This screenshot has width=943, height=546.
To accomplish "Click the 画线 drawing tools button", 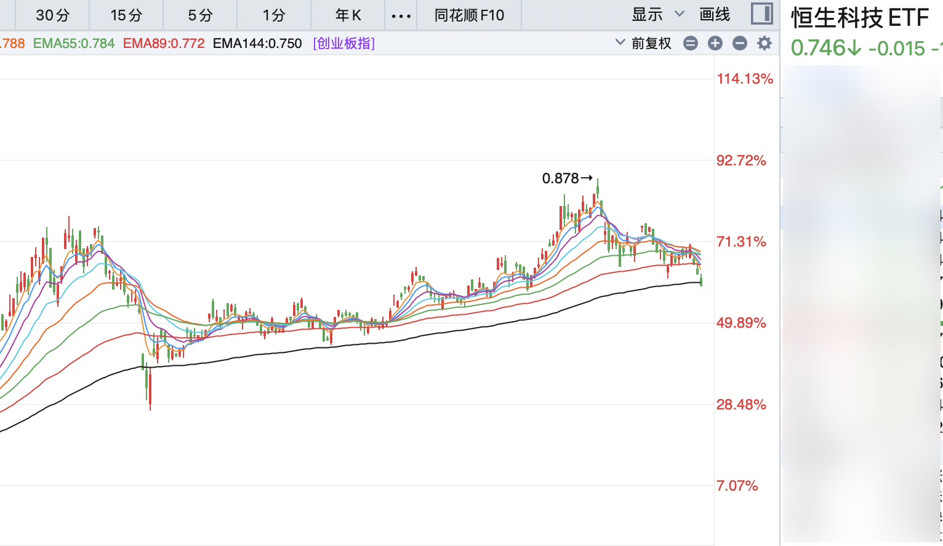I will [715, 15].
